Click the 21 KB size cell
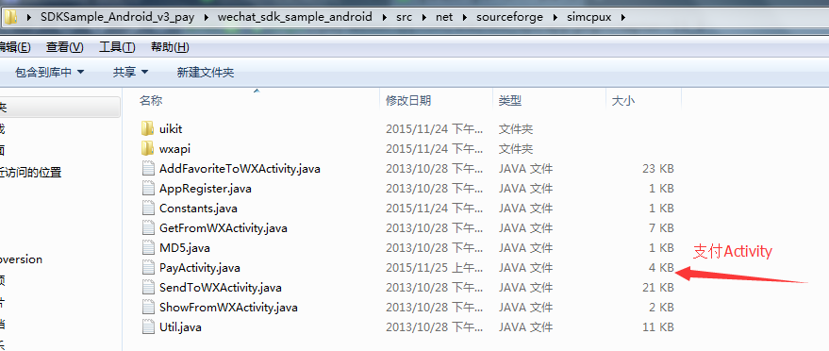This screenshot has width=829, height=351. [x=657, y=288]
